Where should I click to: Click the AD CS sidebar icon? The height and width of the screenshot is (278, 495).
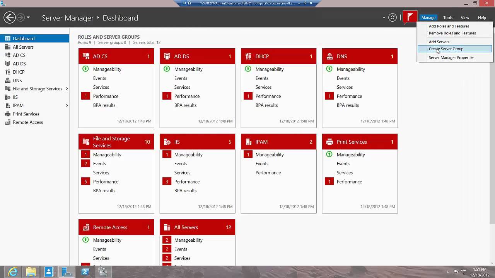(7, 55)
